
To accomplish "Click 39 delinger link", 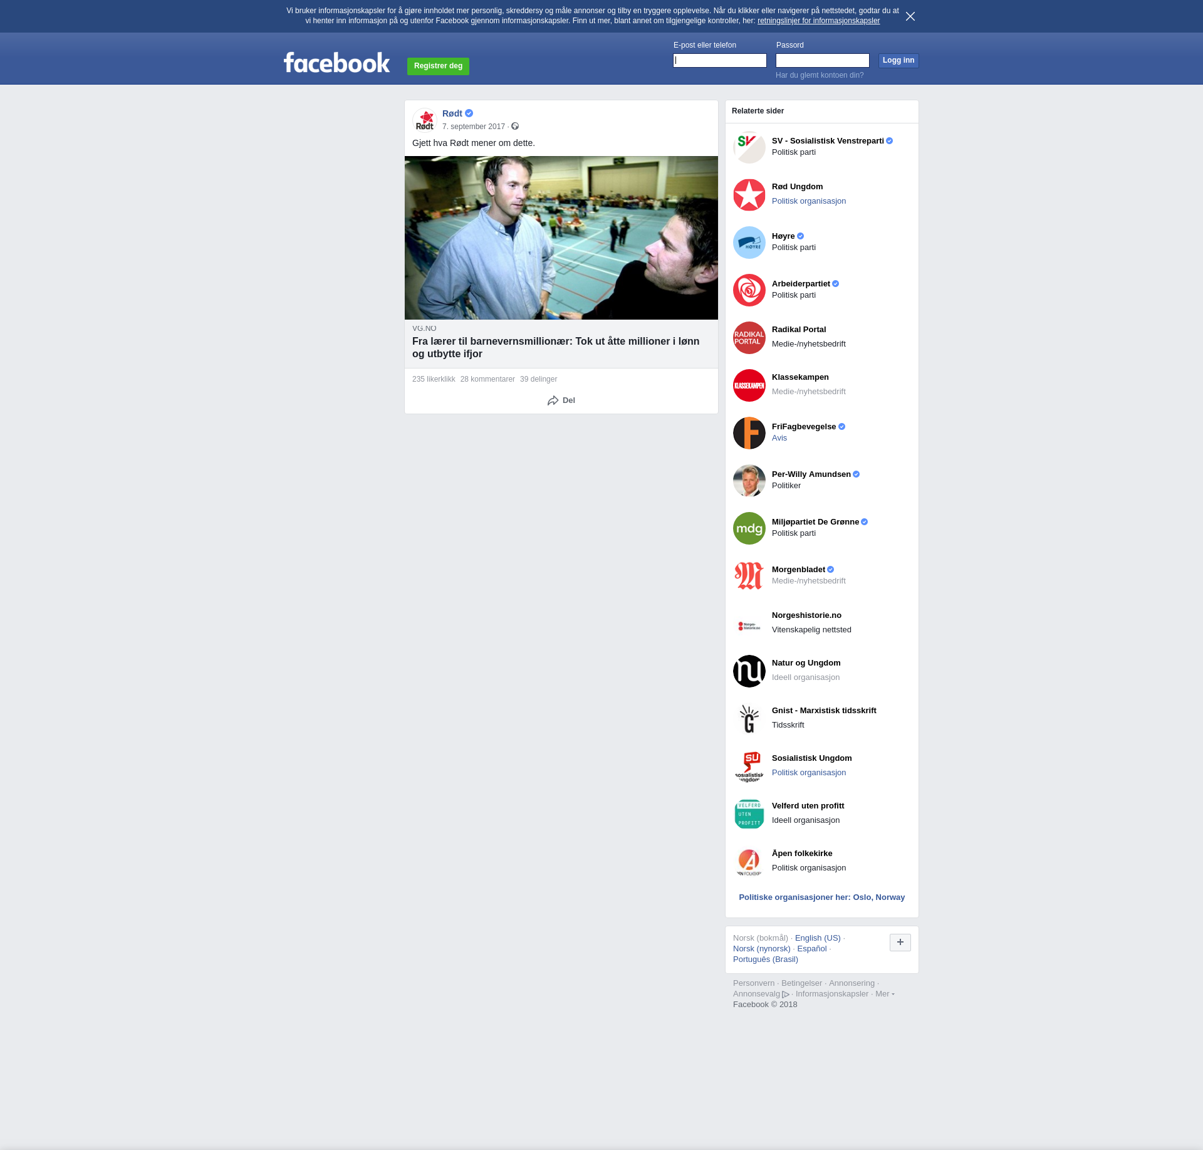I will (x=538, y=379).
